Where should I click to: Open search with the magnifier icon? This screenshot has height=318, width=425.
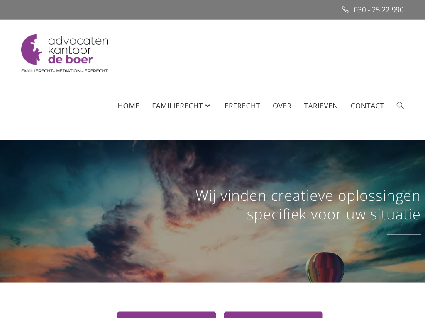point(400,106)
